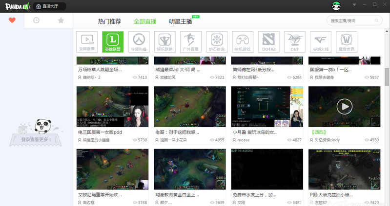Open the 守望先锋 (Overwatch) category
Viewport: 390px width, 206px height.
(x=139, y=42)
